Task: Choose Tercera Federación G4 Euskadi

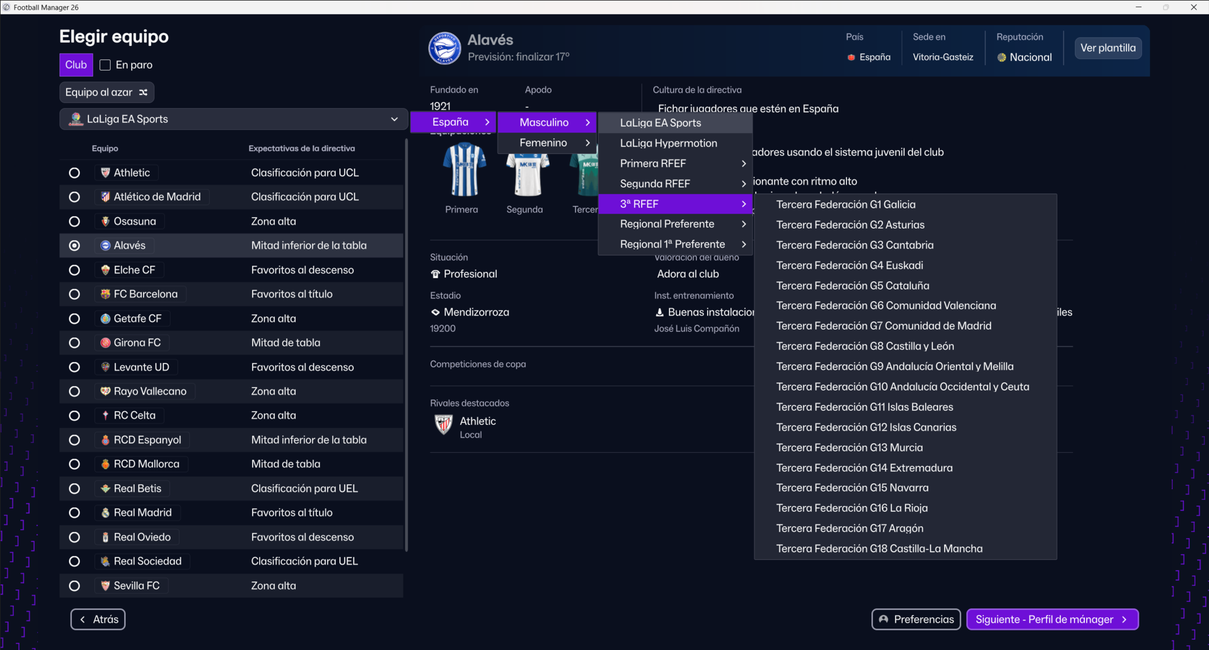Action: click(x=849, y=265)
